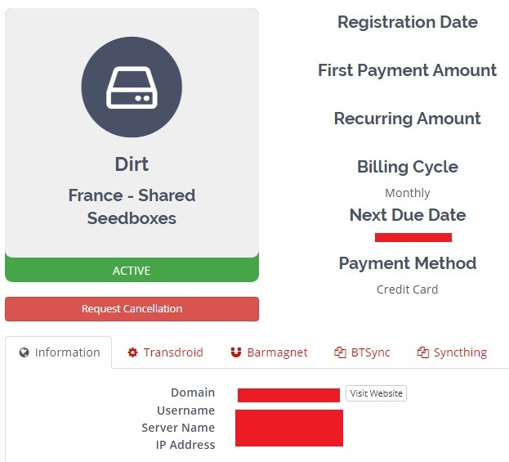This screenshot has height=462, width=509.
Task: Click the Visit Website button
Action: point(376,393)
